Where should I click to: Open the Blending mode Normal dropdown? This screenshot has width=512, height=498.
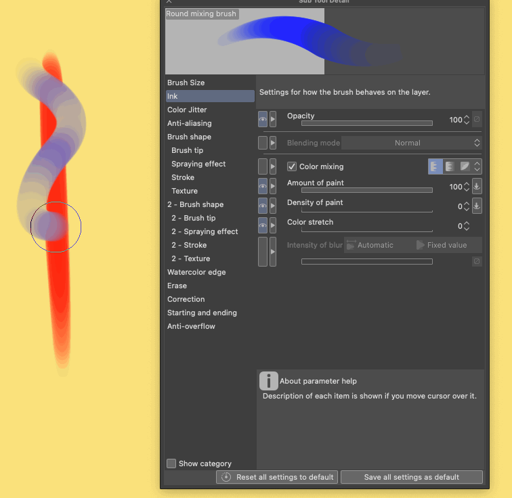[x=411, y=143]
